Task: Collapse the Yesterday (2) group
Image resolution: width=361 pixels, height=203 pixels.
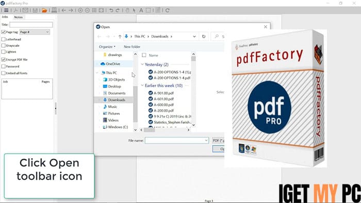Action: point(142,64)
